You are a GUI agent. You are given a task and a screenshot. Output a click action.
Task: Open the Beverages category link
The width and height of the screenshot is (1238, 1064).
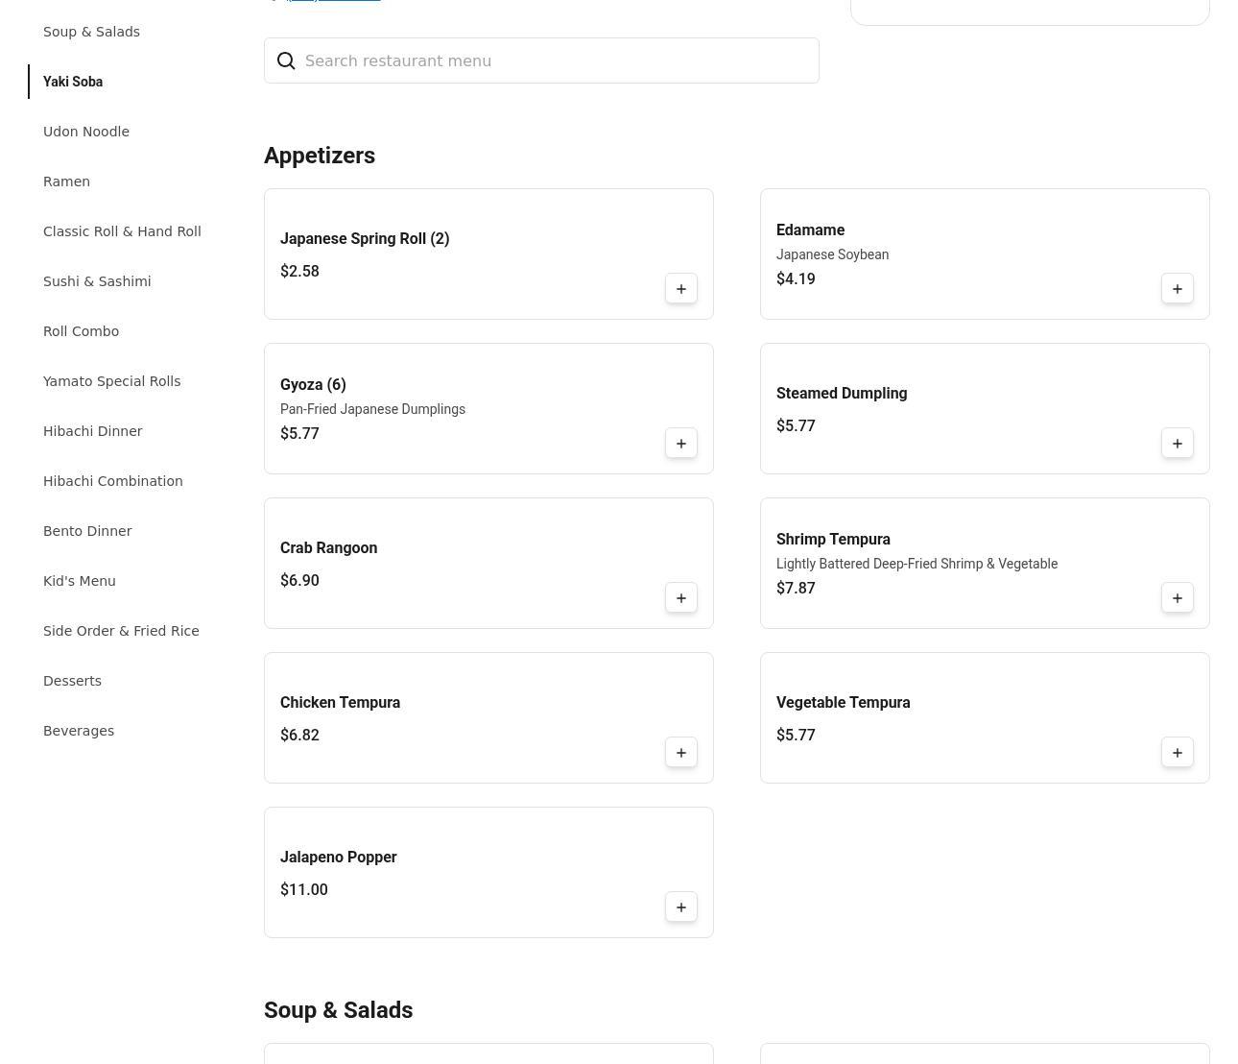point(79,731)
